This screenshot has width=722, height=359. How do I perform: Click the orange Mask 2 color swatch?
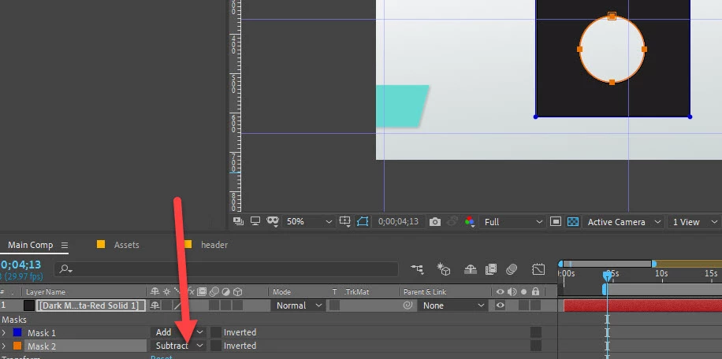[x=17, y=346]
